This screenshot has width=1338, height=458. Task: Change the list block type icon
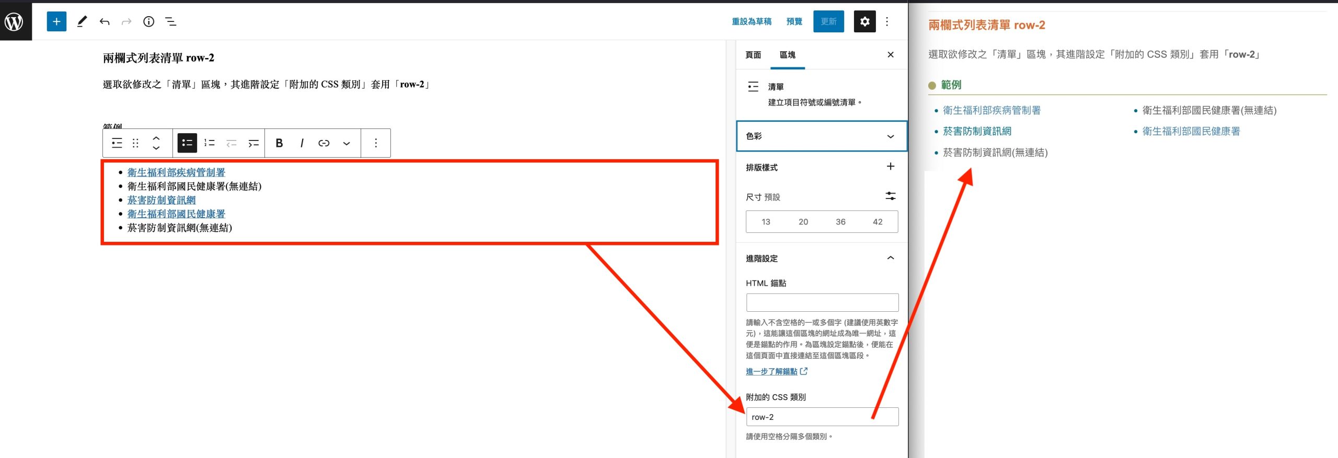click(x=117, y=143)
